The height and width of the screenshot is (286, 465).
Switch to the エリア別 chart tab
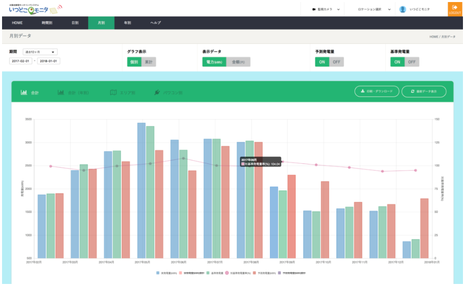tap(122, 92)
